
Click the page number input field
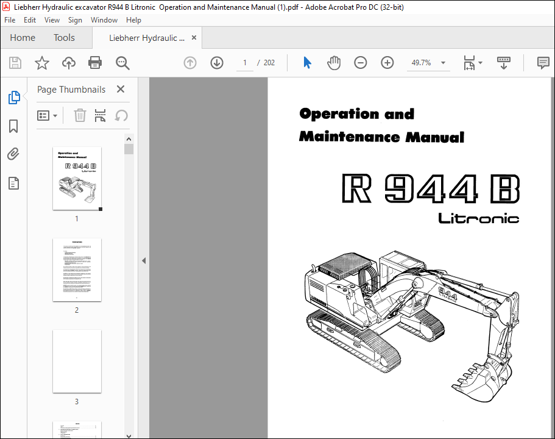pyautogui.click(x=244, y=63)
